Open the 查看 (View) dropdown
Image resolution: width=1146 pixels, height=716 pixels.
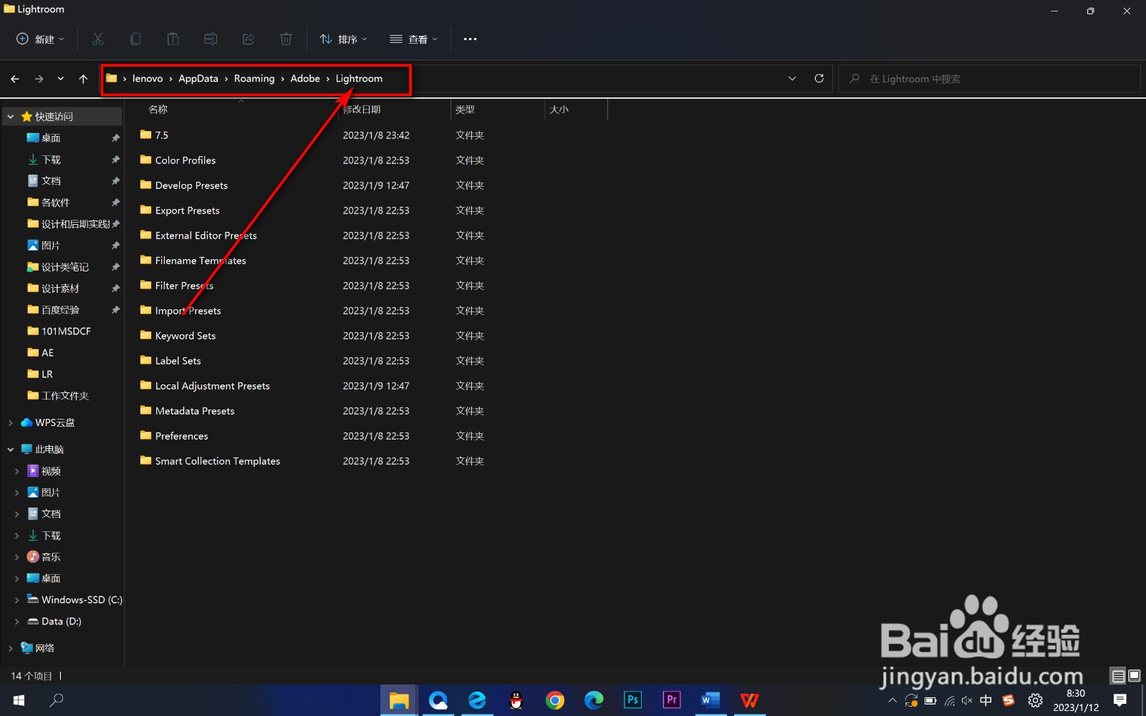pyautogui.click(x=413, y=39)
